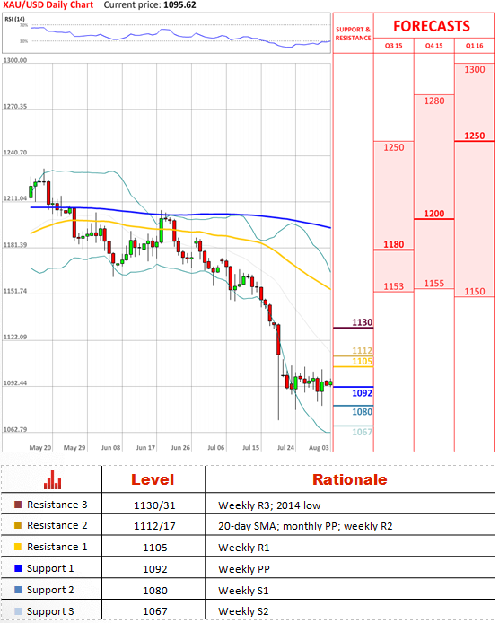Select the Support 2 steel-blue swatch

(x=18, y=590)
